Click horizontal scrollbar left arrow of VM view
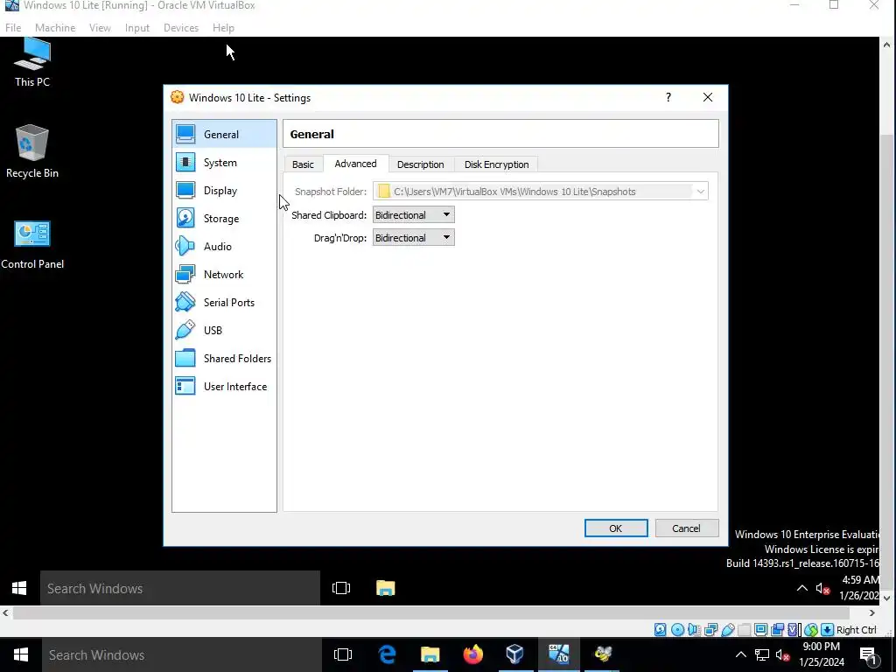This screenshot has height=672, width=896. click(x=6, y=612)
